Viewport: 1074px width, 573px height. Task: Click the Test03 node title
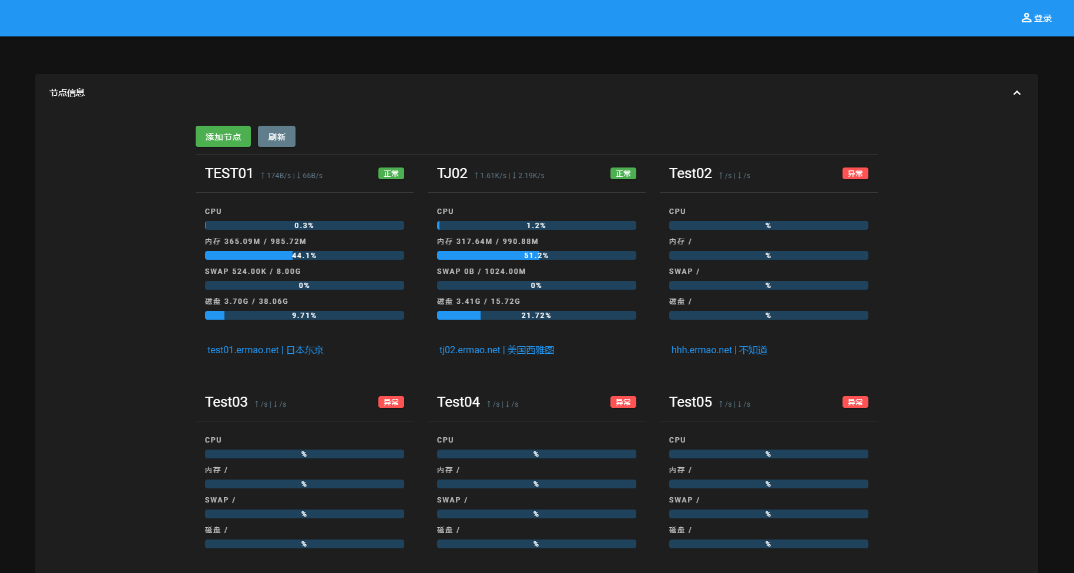(226, 402)
